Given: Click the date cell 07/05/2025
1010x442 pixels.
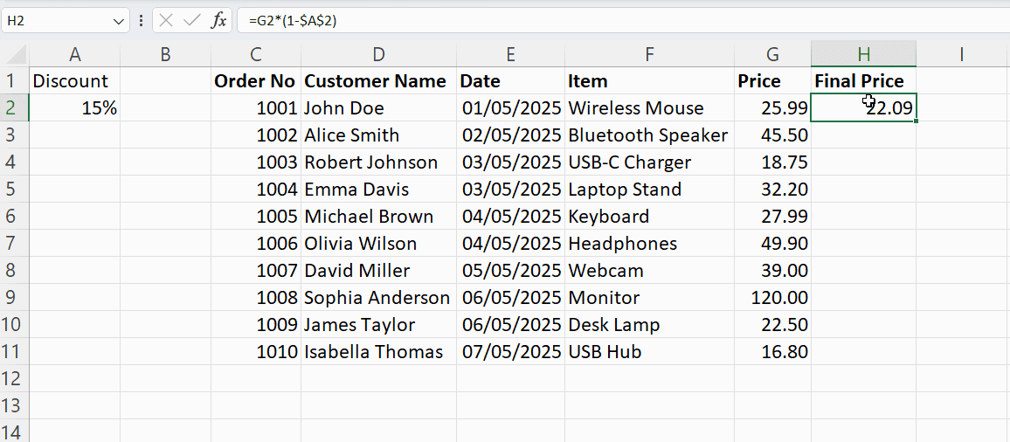Looking at the screenshot, I should 510,352.
